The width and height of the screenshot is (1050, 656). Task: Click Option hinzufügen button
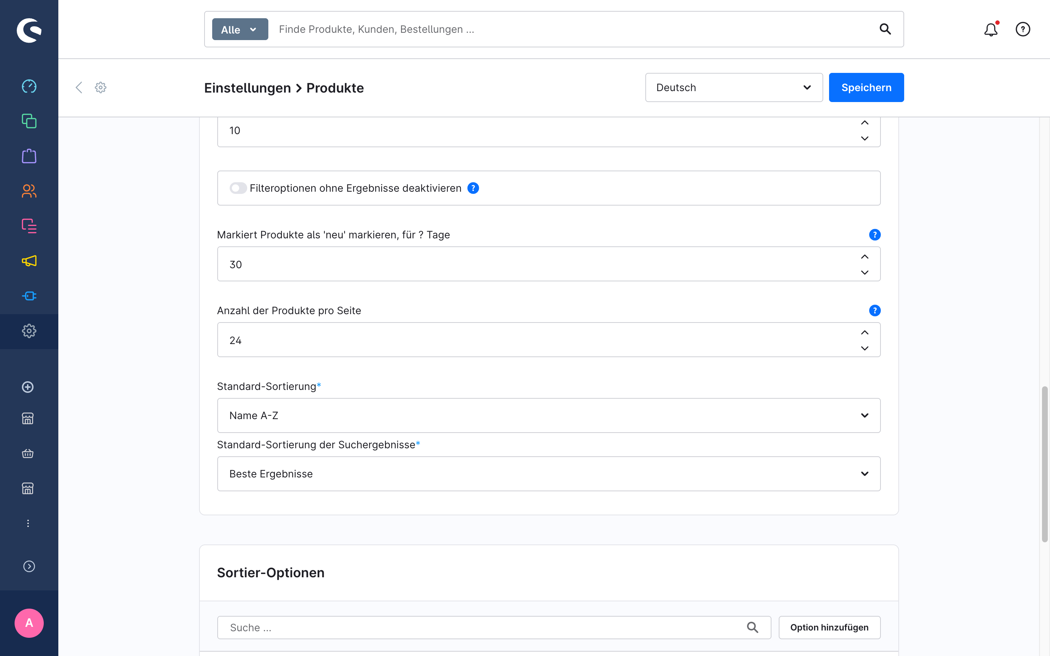(829, 627)
